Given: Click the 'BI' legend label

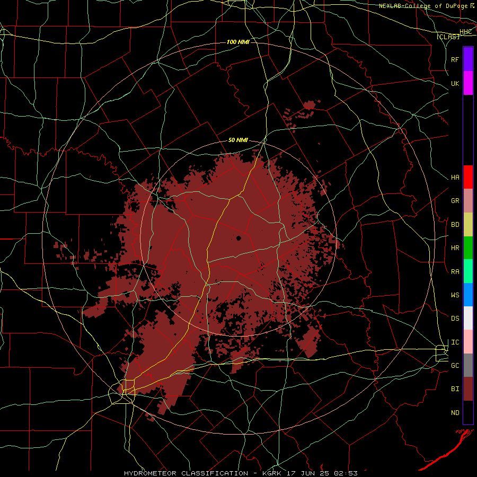Looking at the screenshot, I should [455, 389].
